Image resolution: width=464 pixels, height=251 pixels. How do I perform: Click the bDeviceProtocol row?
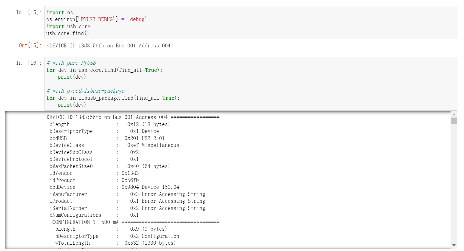click(x=94, y=159)
